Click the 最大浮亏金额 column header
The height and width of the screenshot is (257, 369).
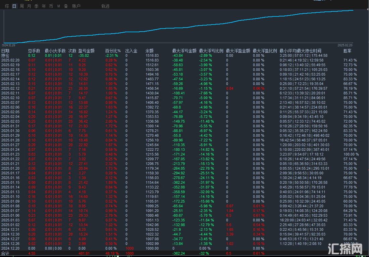pyautogui.click(x=184, y=51)
